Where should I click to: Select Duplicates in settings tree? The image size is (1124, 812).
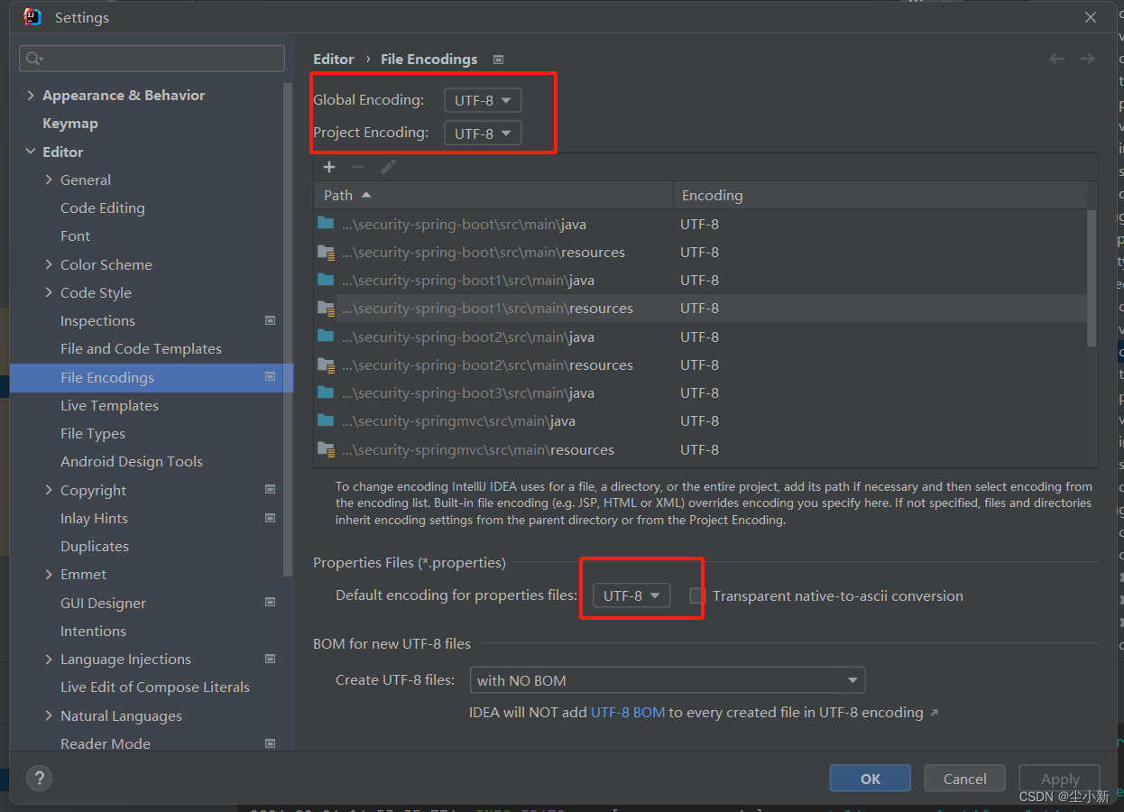pyautogui.click(x=95, y=546)
